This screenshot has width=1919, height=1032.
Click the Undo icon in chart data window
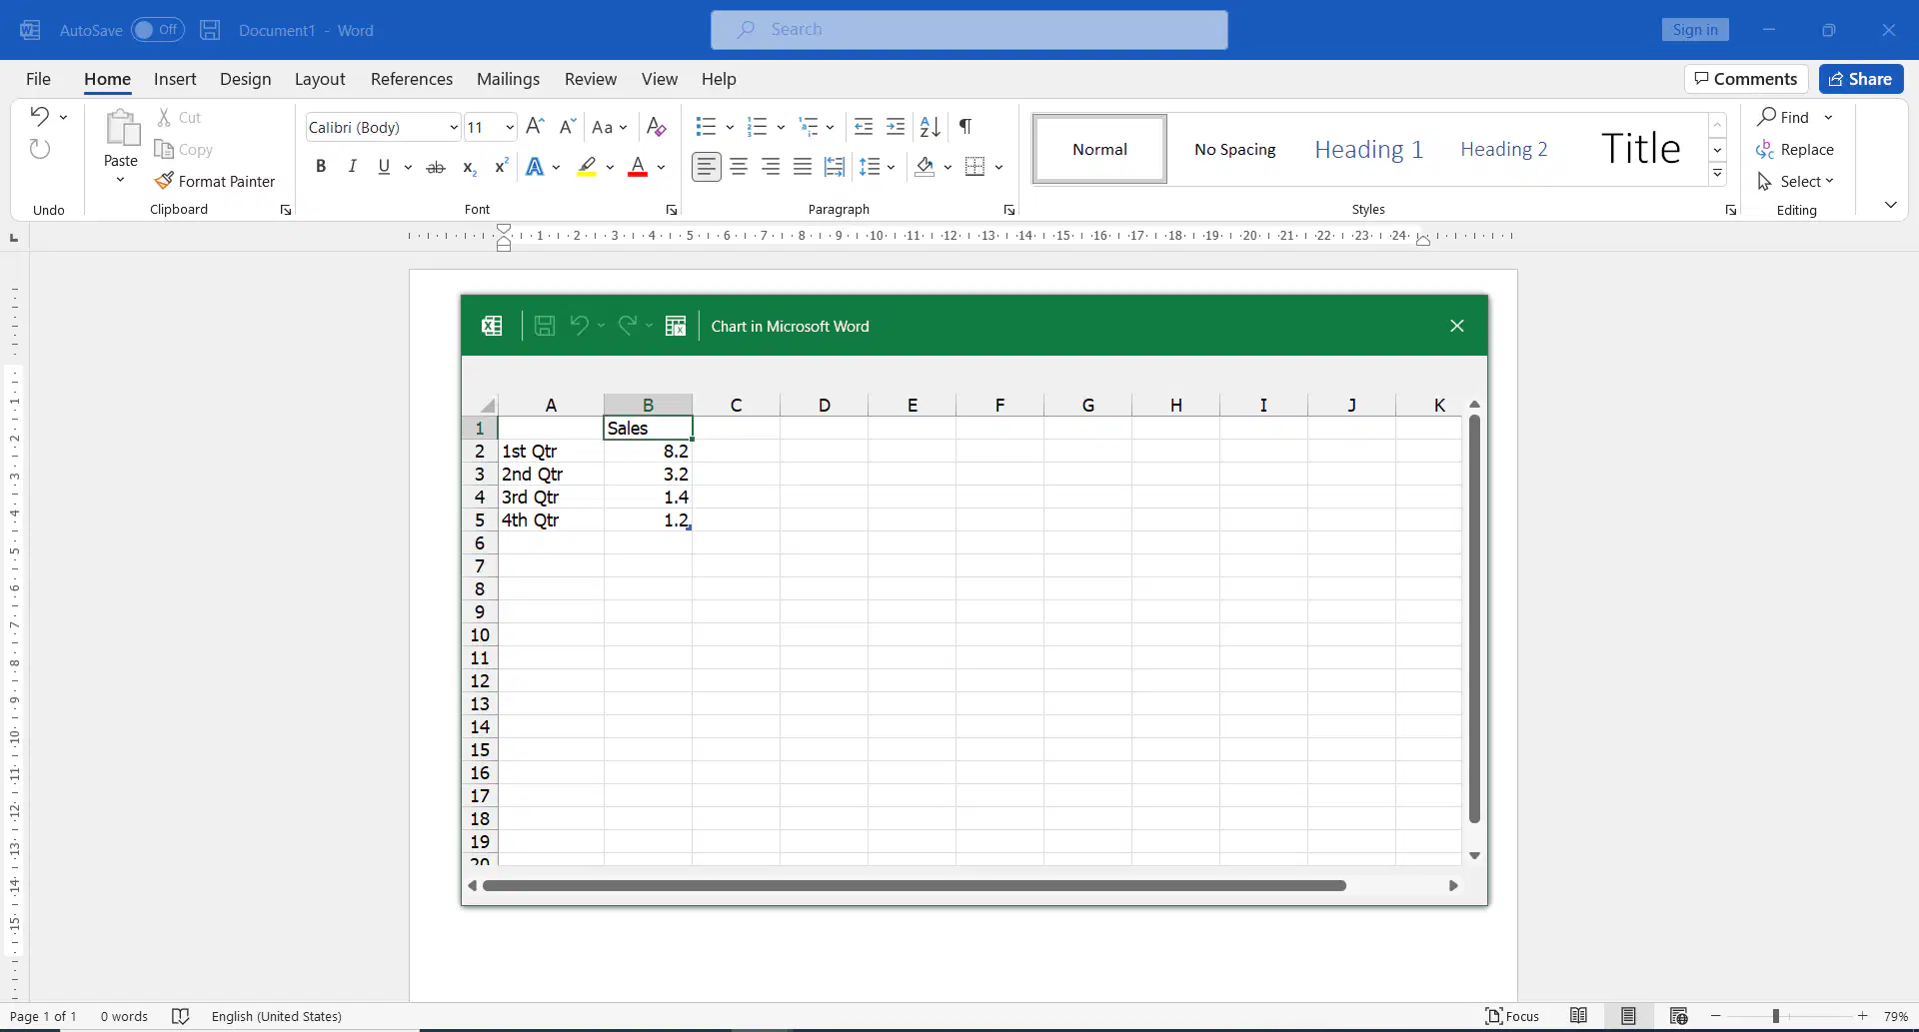[x=579, y=326]
